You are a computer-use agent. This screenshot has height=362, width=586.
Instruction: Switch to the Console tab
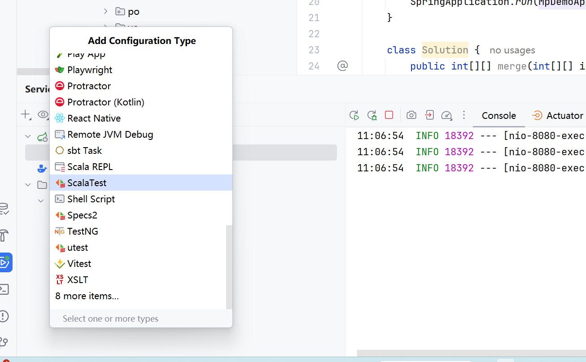coord(499,116)
